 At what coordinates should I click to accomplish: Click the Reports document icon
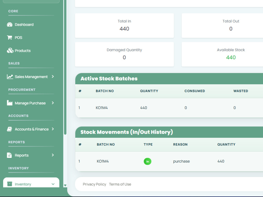tap(9, 155)
